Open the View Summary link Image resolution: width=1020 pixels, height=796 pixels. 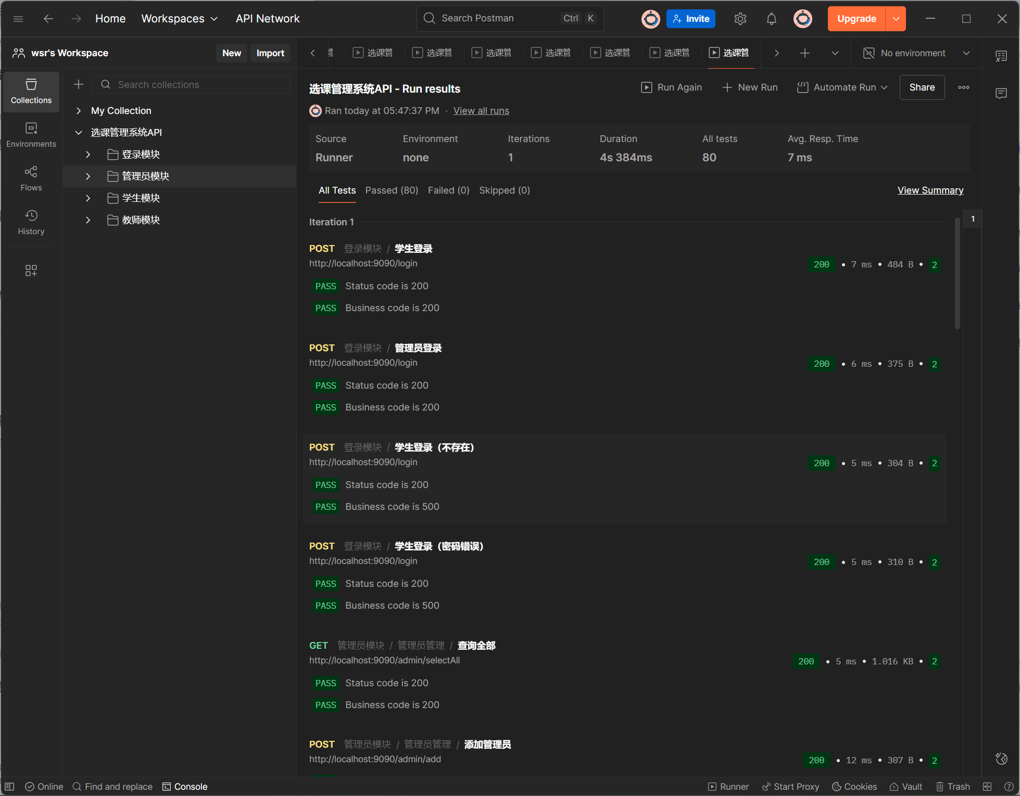click(x=930, y=190)
